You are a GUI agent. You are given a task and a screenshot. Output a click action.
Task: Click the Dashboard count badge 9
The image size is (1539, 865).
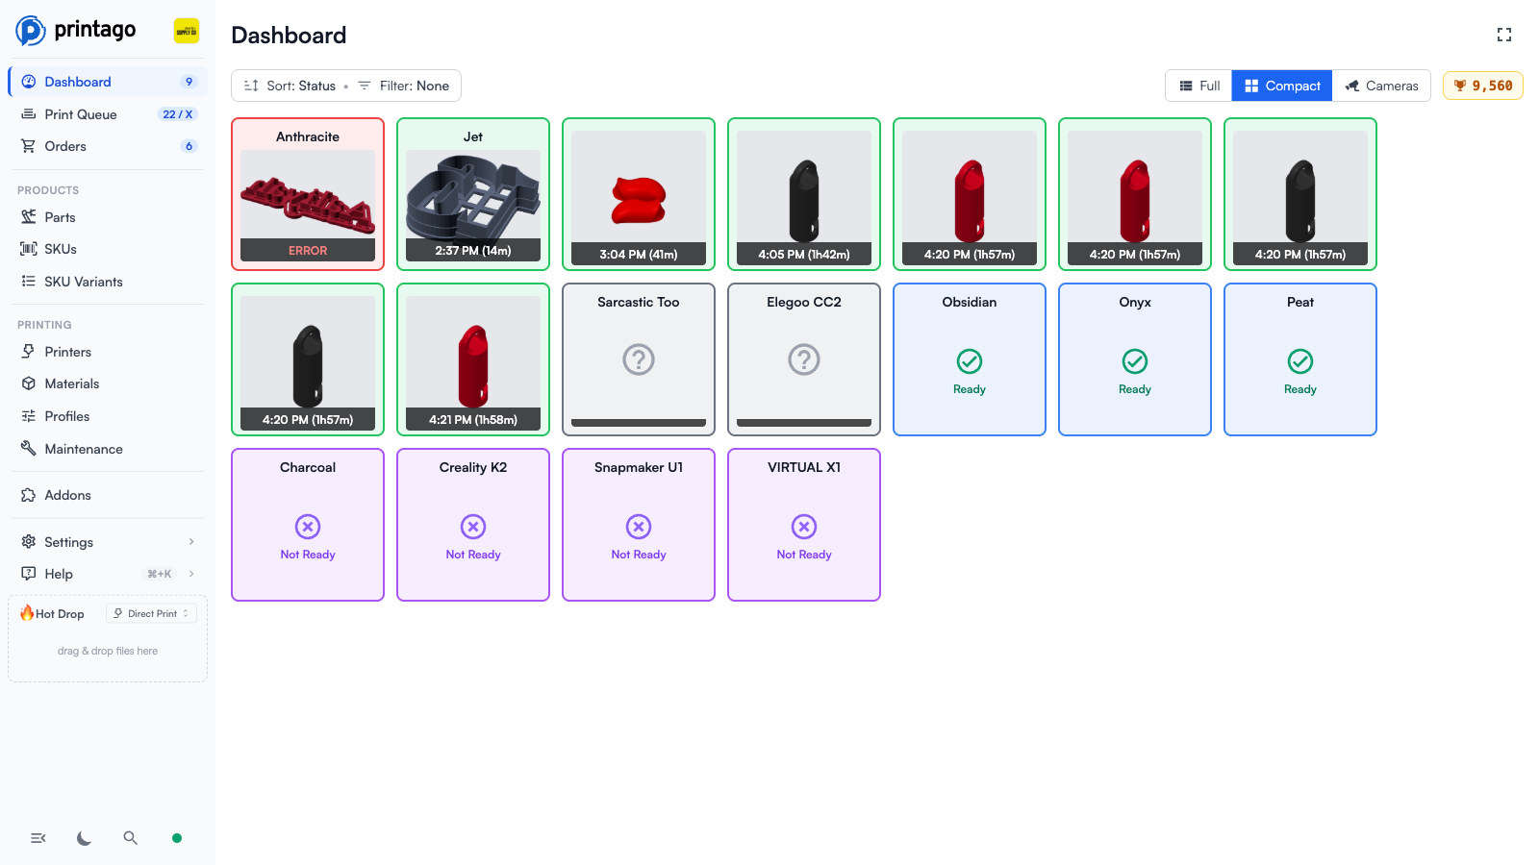189,82
